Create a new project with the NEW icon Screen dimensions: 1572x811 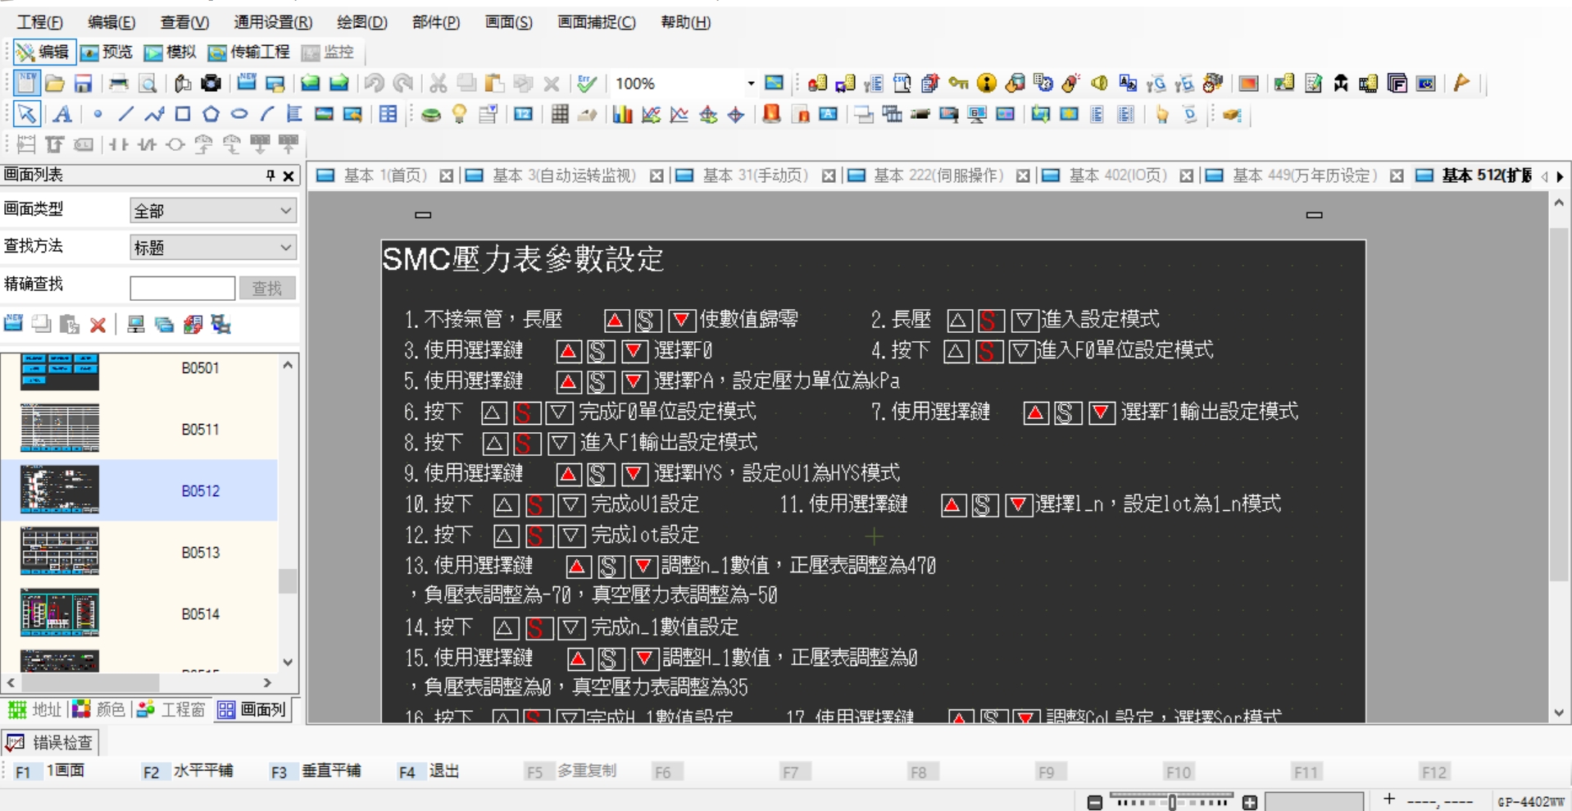tap(26, 83)
